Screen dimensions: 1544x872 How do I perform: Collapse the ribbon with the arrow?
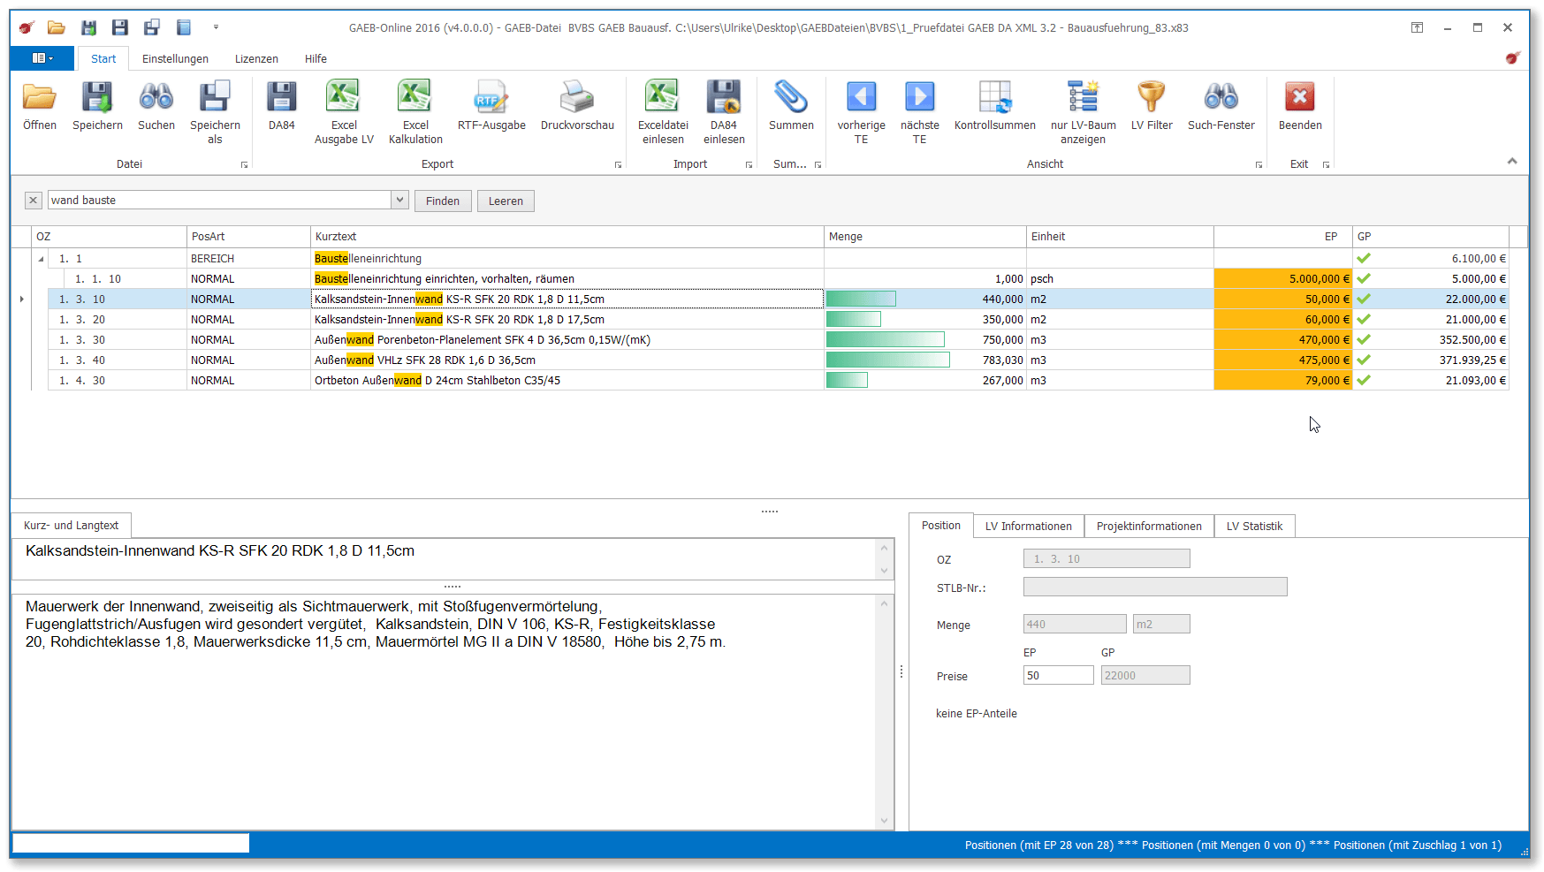point(1511,161)
